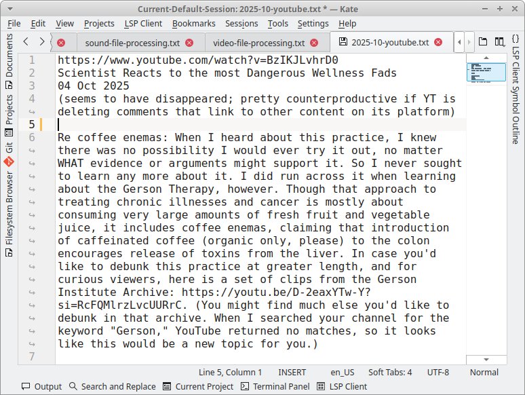The height and width of the screenshot is (395, 525).
Task: Open the LSP Client menu
Action: point(143,24)
